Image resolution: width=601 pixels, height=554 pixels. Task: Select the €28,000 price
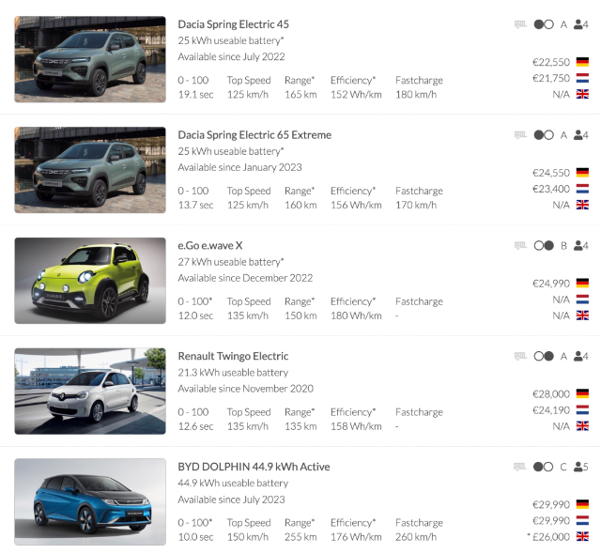(551, 393)
